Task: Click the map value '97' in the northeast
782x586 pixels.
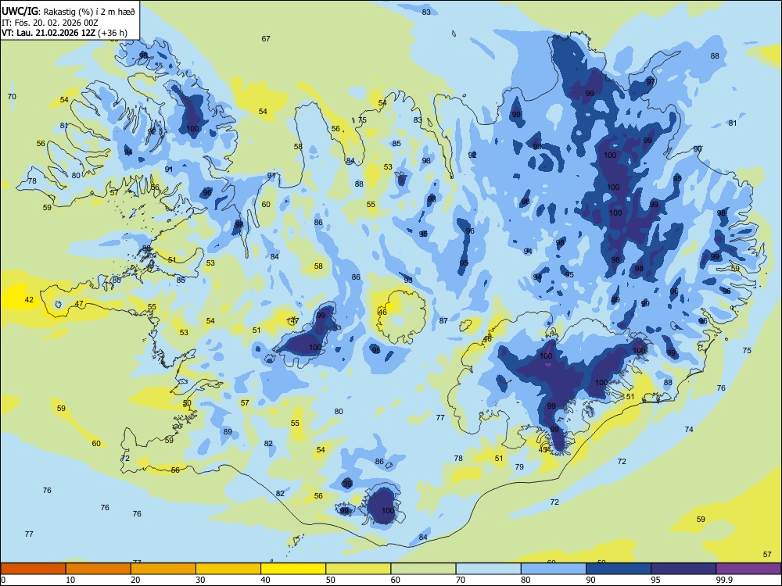Action: (651, 82)
